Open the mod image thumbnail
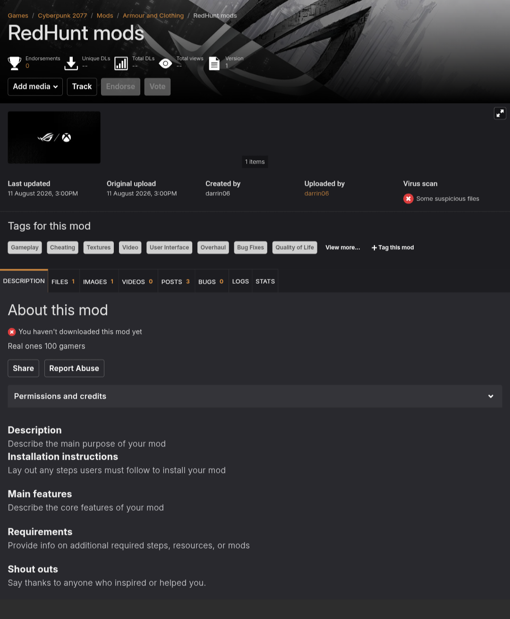This screenshot has height=619, width=510. (x=54, y=138)
